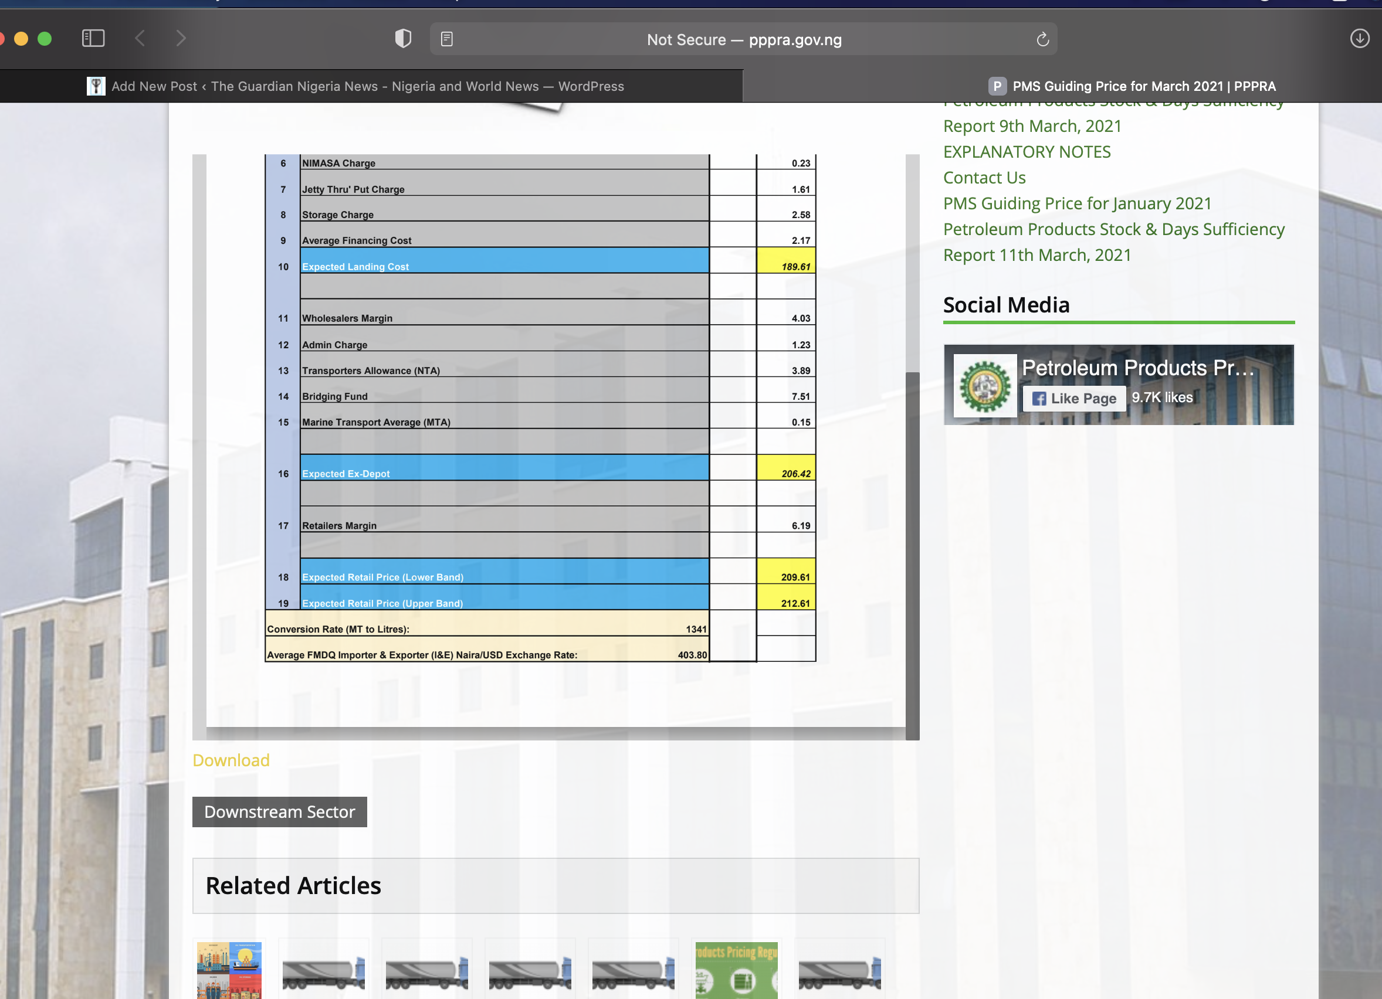Open the Safari downloads icon
The height and width of the screenshot is (999, 1382).
coord(1360,39)
